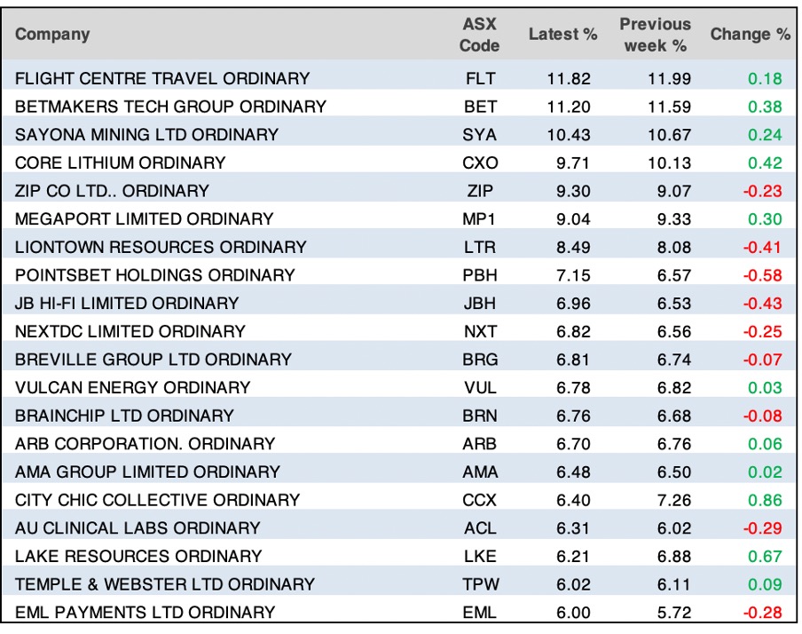Viewport: 802px width, 634px height.
Task: Select the NXT ticker code cell
Action: point(480,331)
